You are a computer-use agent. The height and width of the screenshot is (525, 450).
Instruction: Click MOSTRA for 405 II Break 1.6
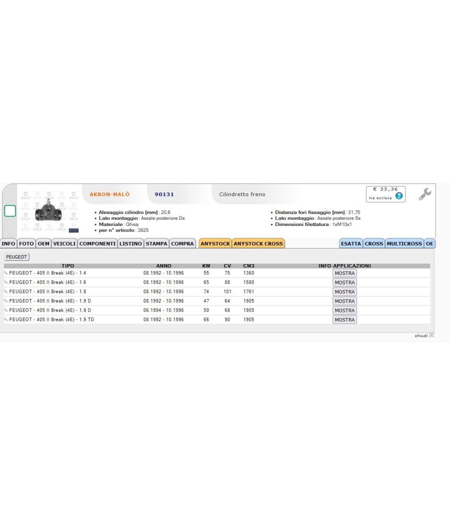click(x=344, y=282)
